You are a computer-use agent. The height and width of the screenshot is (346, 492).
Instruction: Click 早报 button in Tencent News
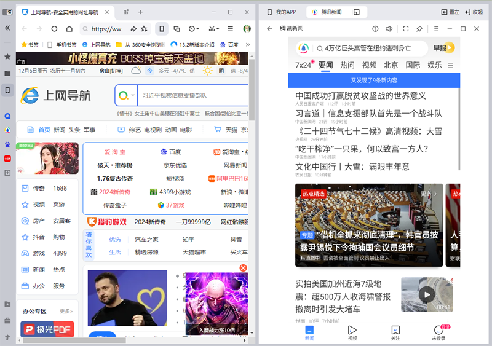443,48
